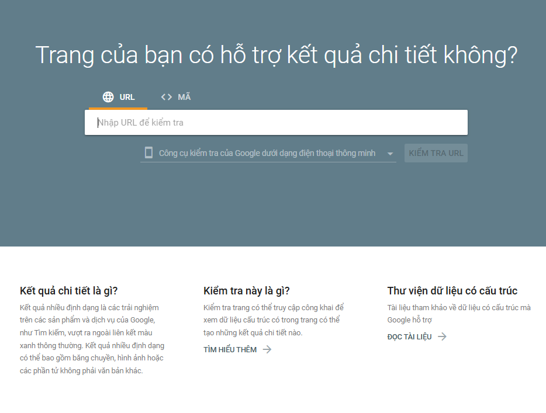
Task: Click the code brackets icon beside MÃ
Action: coord(167,97)
